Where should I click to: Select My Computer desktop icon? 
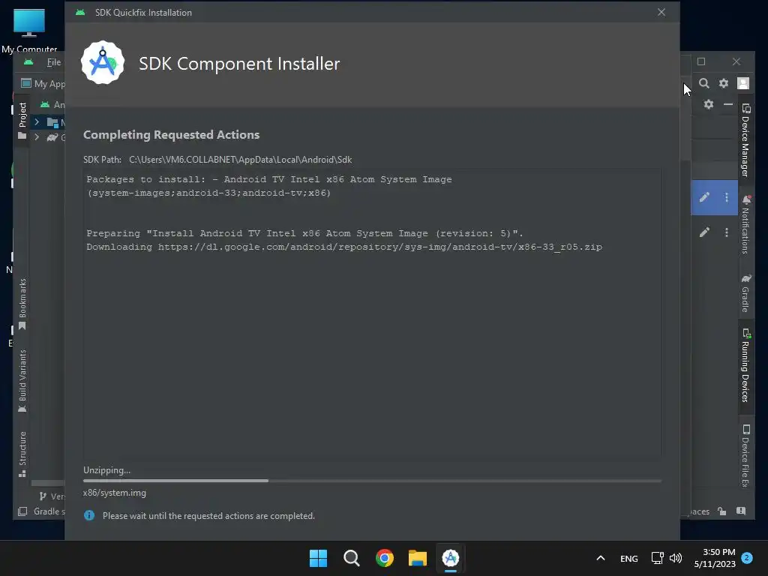(29, 30)
